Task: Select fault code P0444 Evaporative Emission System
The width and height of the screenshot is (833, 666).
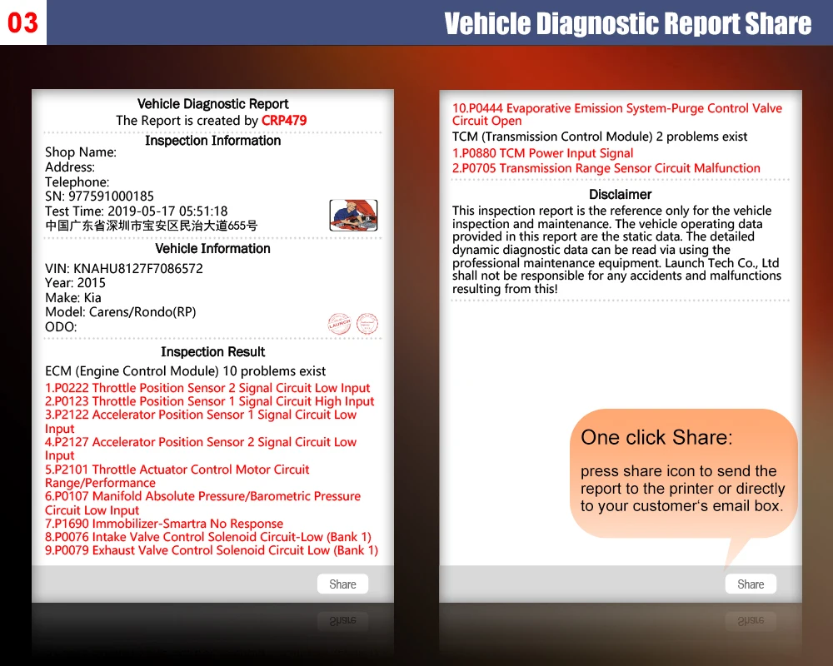Action: click(616, 115)
